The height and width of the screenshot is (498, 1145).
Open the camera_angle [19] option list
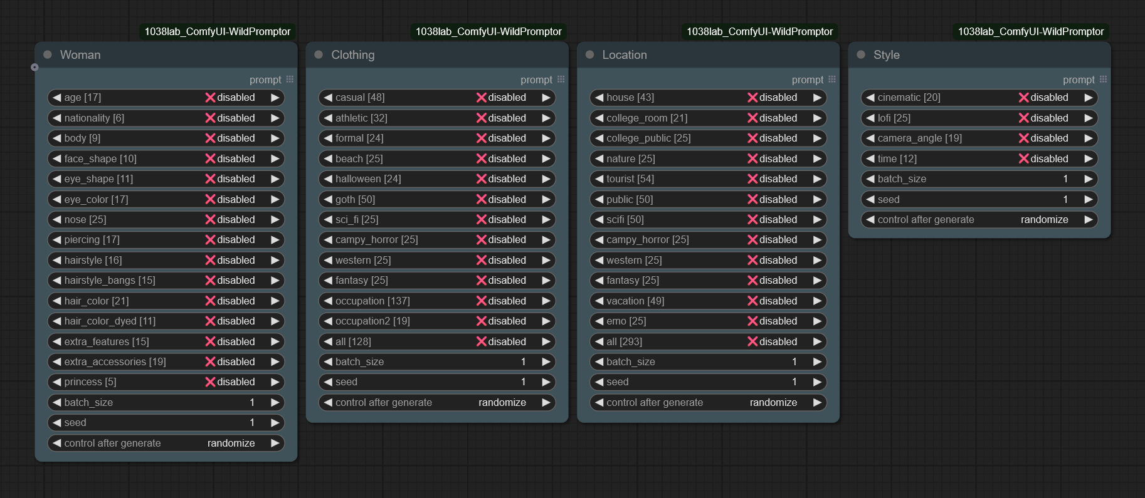click(x=979, y=138)
